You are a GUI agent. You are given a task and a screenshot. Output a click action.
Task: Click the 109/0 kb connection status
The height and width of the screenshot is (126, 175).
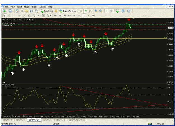click(x=160, y=124)
